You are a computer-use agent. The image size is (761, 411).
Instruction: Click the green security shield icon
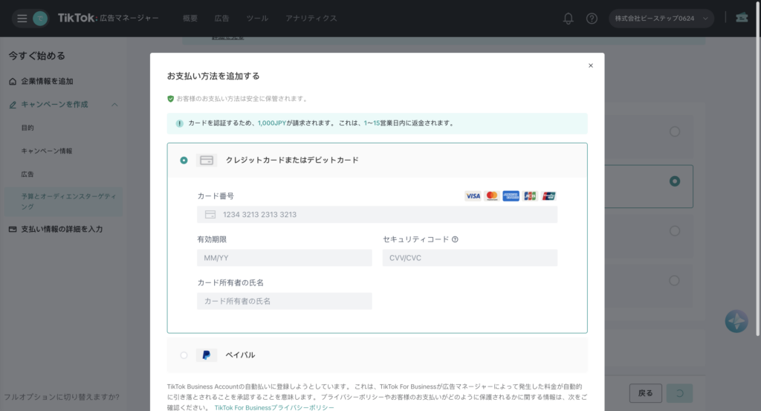tap(170, 99)
